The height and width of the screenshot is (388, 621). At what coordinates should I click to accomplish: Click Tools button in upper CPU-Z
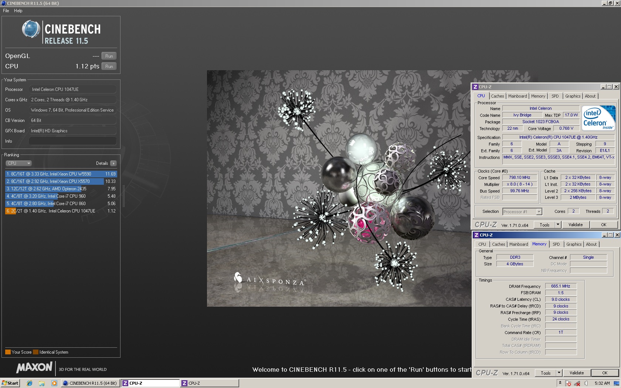[x=544, y=225]
